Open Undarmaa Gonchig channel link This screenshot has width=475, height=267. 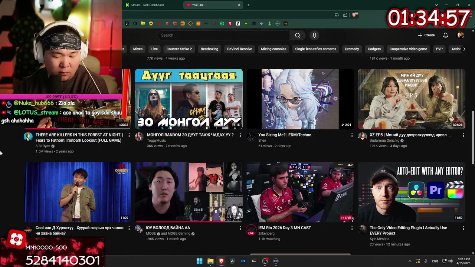(x=384, y=141)
